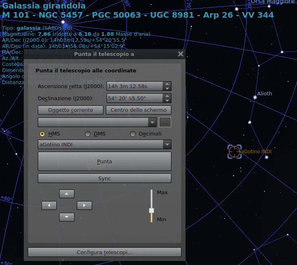297x265 pixels.
Task: Select the Decimali coordinate format
Action: point(133,134)
